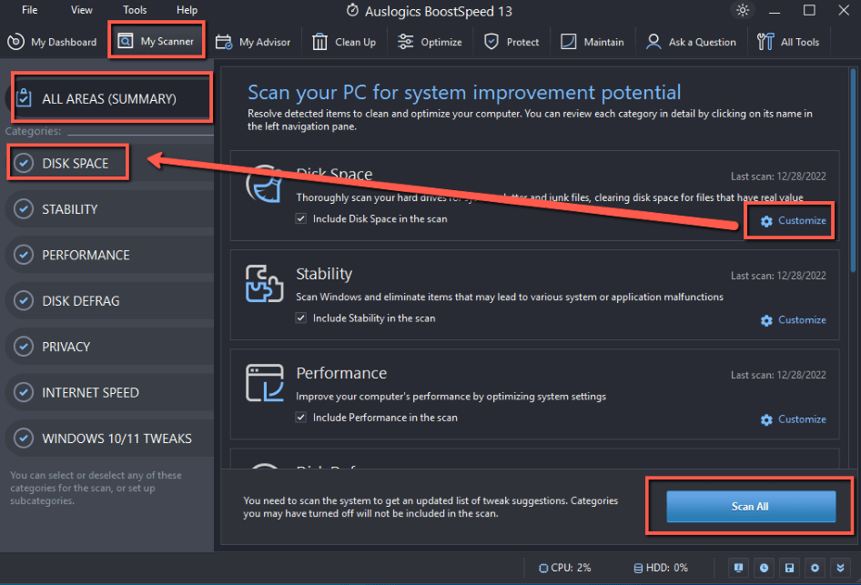Click the floppy disk save icon
The width and height of the screenshot is (861, 585).
tap(789, 568)
